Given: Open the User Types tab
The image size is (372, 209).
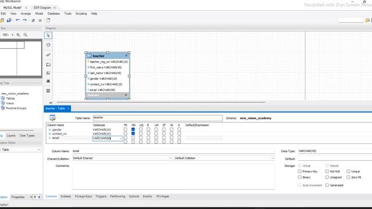Looking at the screenshot, I should point(27,135).
